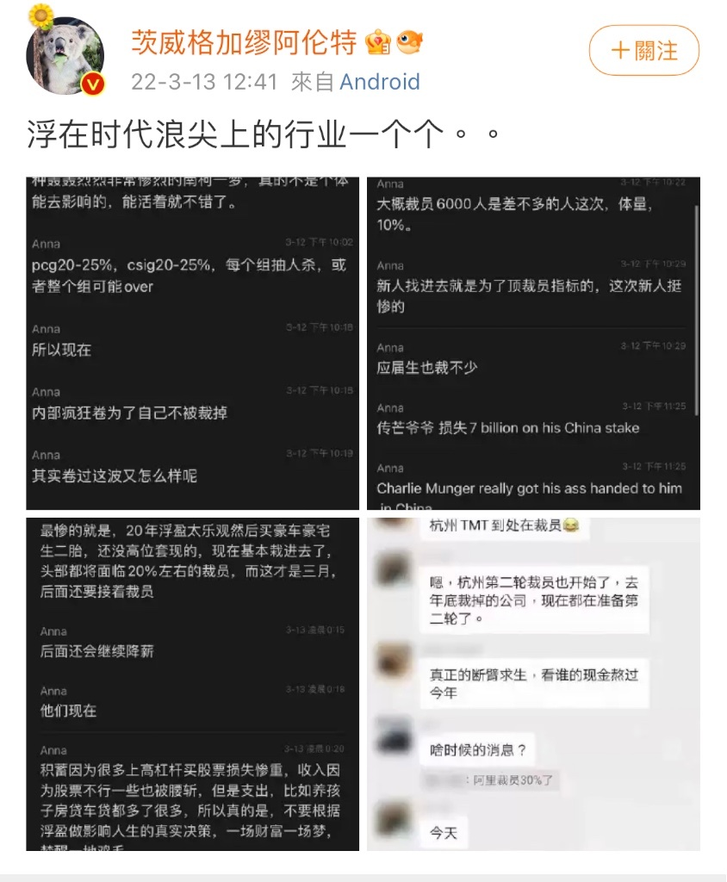Tap the laughing emoji in chat screenshot
The image size is (727, 882).
[570, 525]
